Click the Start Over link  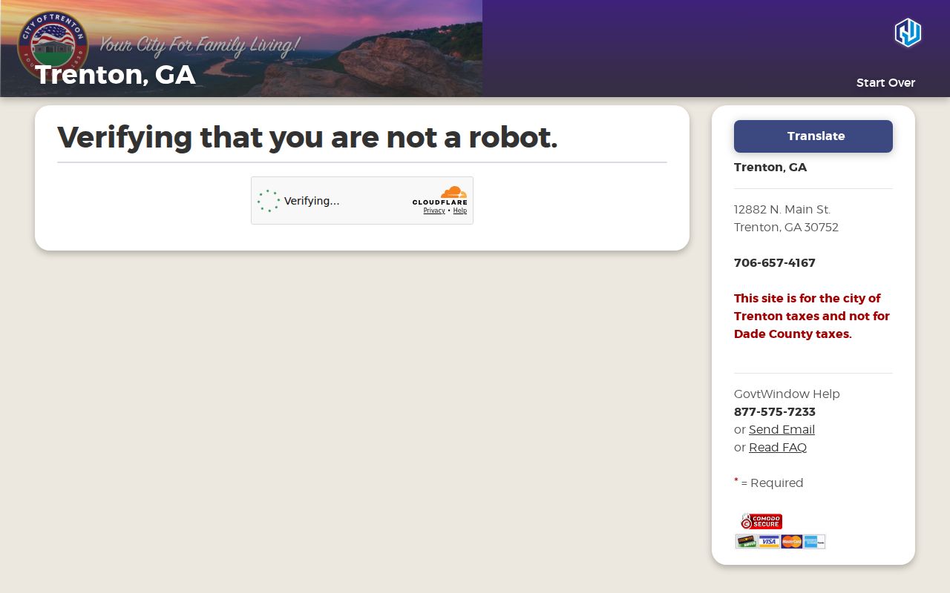click(x=885, y=83)
